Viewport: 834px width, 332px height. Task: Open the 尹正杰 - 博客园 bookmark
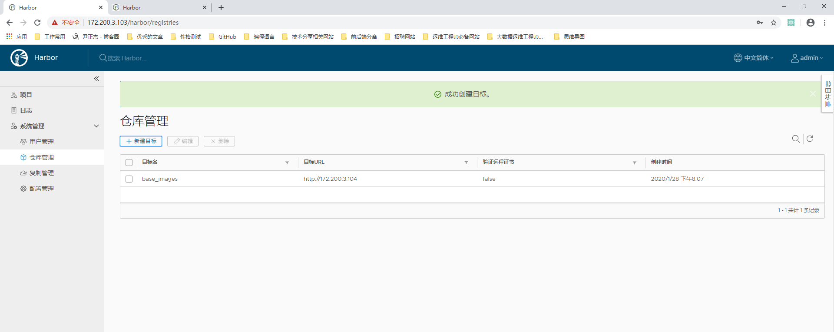[96, 37]
